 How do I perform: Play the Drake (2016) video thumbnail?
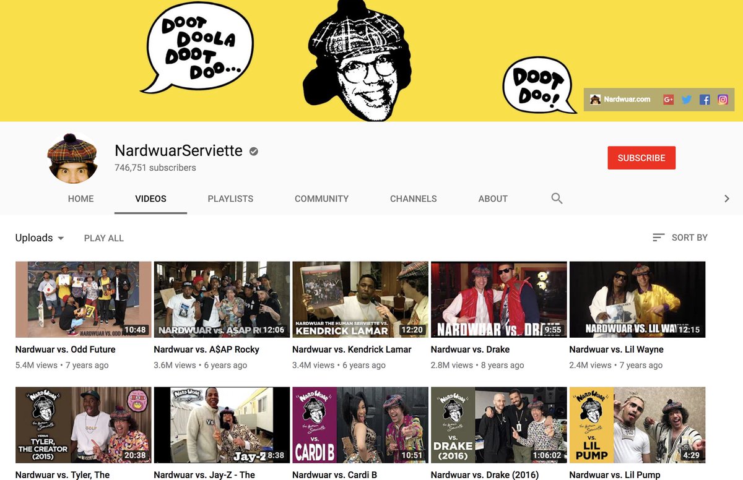tap(499, 425)
